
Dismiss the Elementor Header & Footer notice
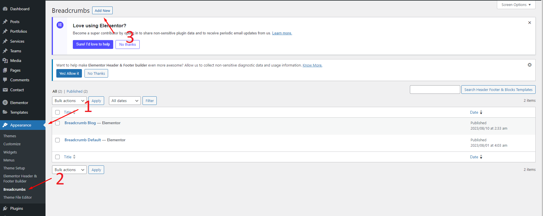(x=529, y=65)
